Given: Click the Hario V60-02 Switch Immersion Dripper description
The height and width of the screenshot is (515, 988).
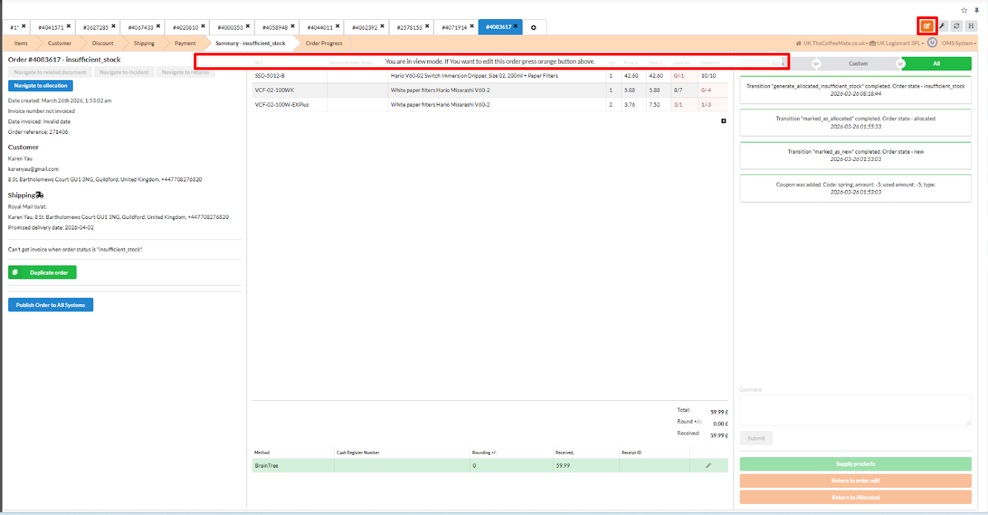Looking at the screenshot, I should pyautogui.click(x=474, y=76).
